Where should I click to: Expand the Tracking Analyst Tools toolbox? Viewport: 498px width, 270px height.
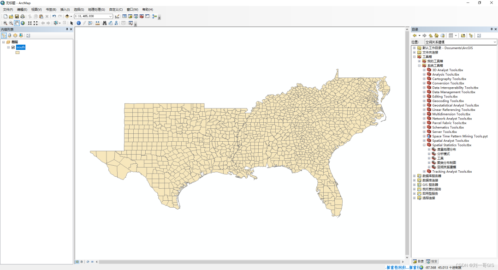(x=424, y=171)
